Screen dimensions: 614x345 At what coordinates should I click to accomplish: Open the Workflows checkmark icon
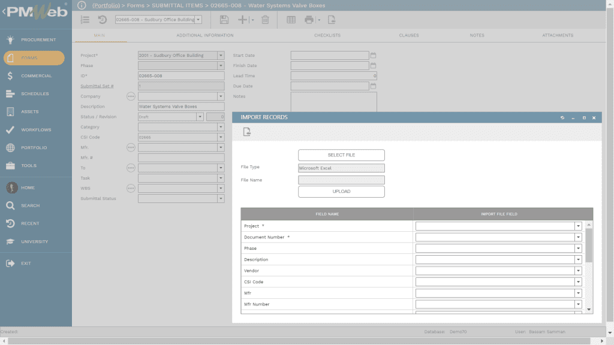point(11,129)
